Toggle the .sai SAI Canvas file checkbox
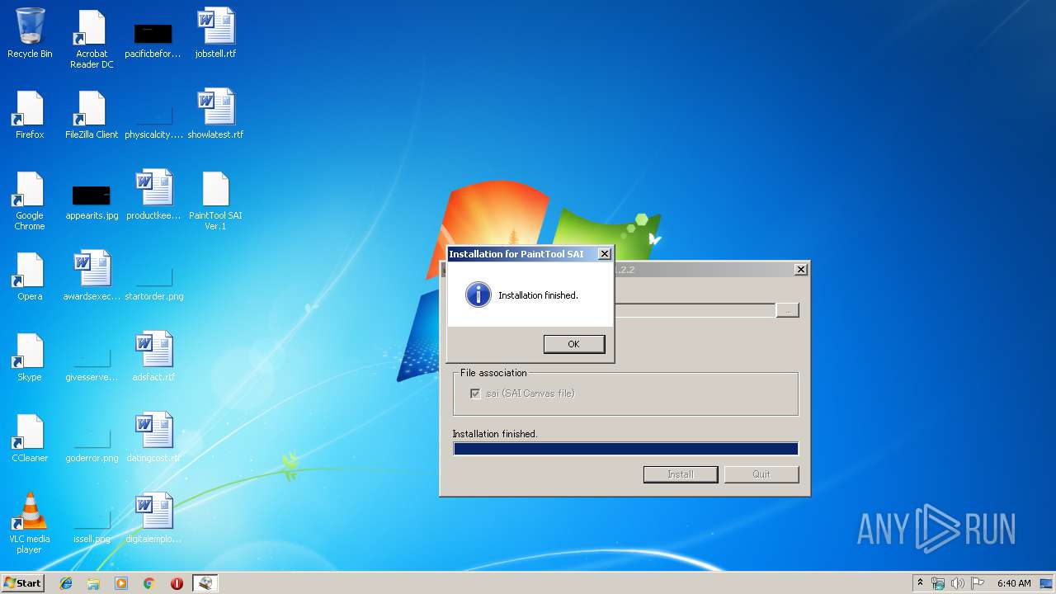The height and width of the screenshot is (594, 1056). pyautogui.click(x=475, y=394)
